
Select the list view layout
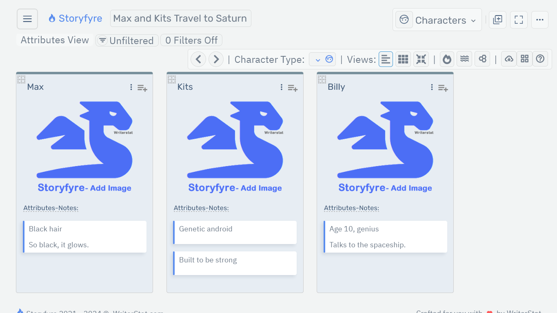coord(386,59)
